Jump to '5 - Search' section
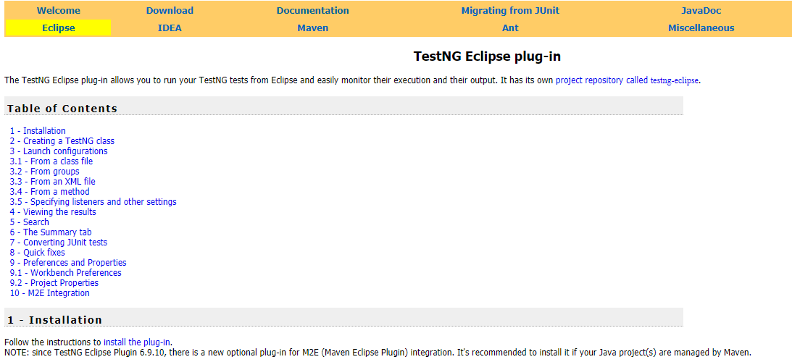 [x=29, y=222]
